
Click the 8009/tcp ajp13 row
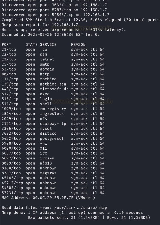[x=53, y=163]
